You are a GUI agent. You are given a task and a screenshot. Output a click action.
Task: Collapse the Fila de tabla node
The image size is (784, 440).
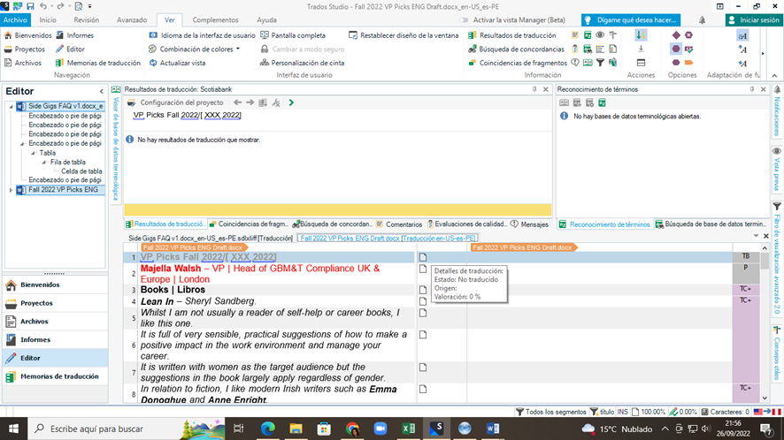(x=44, y=163)
